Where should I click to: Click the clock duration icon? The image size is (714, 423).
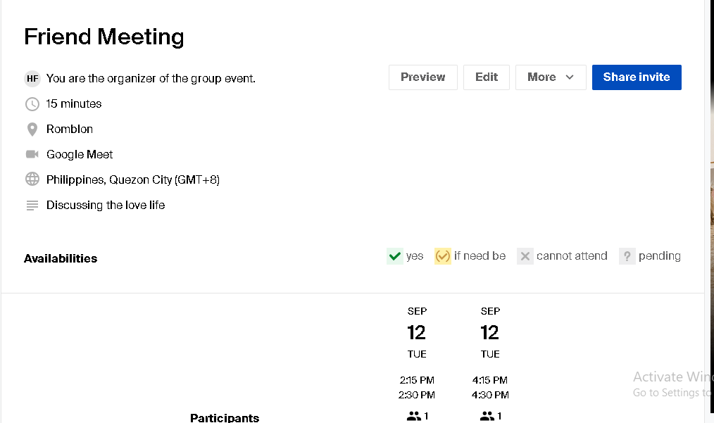coord(32,104)
